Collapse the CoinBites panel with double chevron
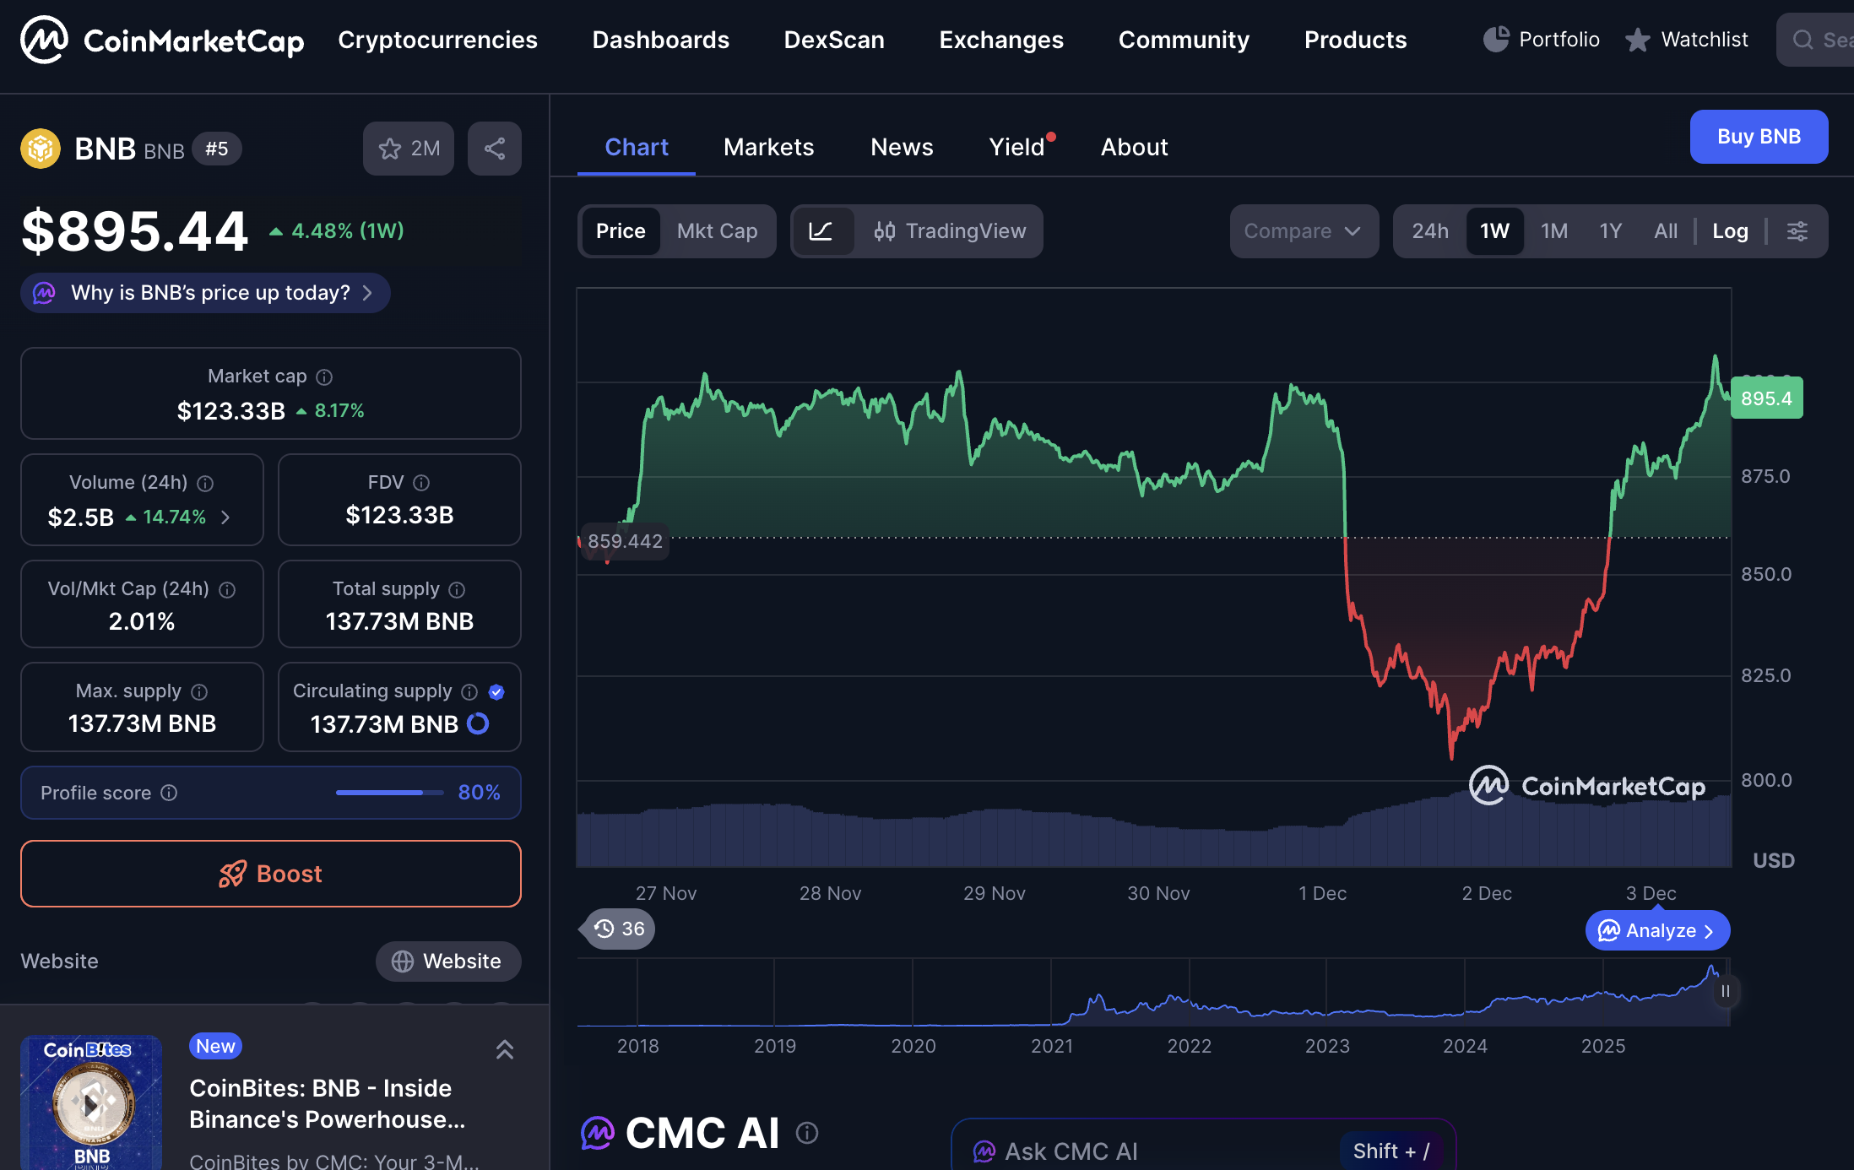1854x1170 pixels. [x=504, y=1049]
